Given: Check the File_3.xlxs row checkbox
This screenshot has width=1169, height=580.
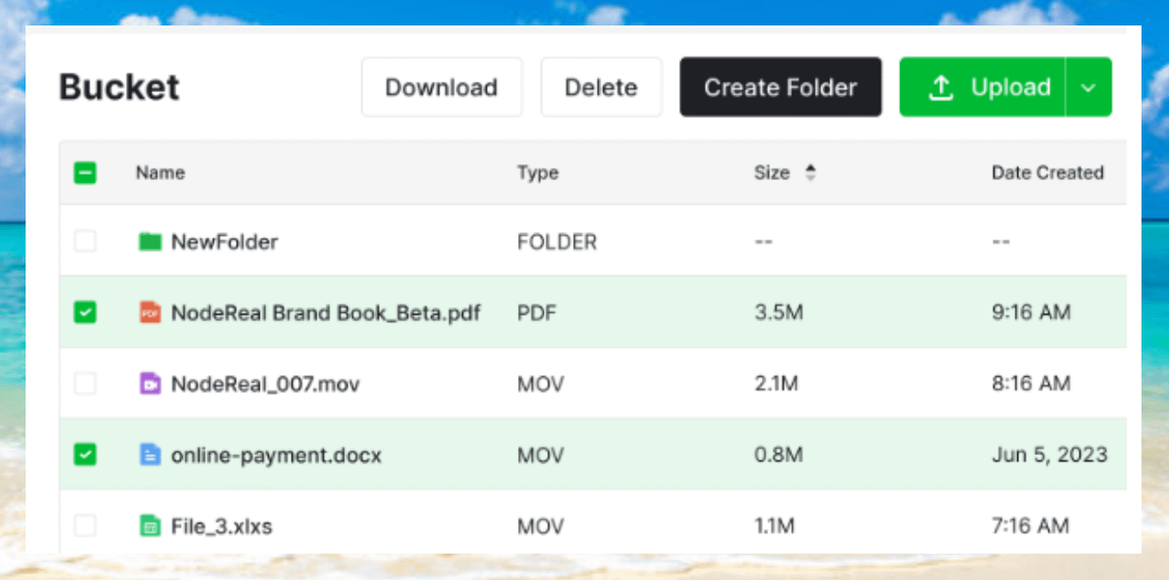Looking at the screenshot, I should (x=86, y=526).
